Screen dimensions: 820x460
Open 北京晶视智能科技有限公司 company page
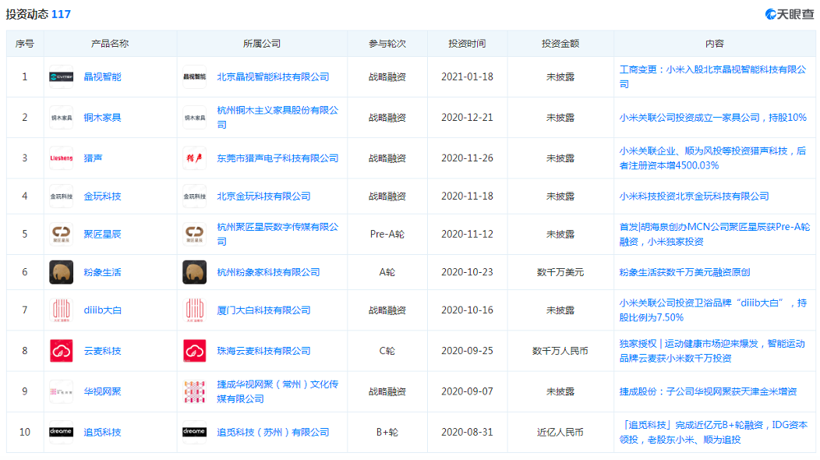(x=273, y=77)
